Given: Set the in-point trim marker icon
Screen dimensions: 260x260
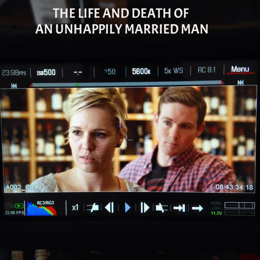Looking at the screenshot, I should point(93,208).
